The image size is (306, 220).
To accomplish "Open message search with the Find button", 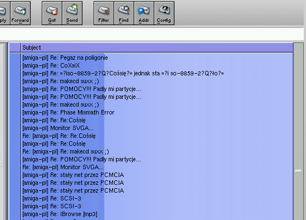I will (x=124, y=13).
